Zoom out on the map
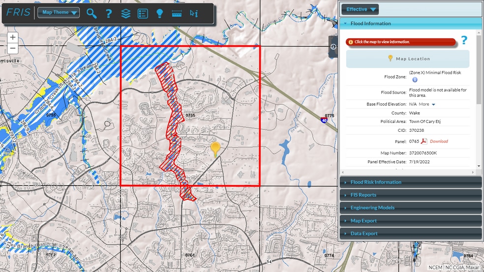The image size is (484, 272). [x=13, y=48]
